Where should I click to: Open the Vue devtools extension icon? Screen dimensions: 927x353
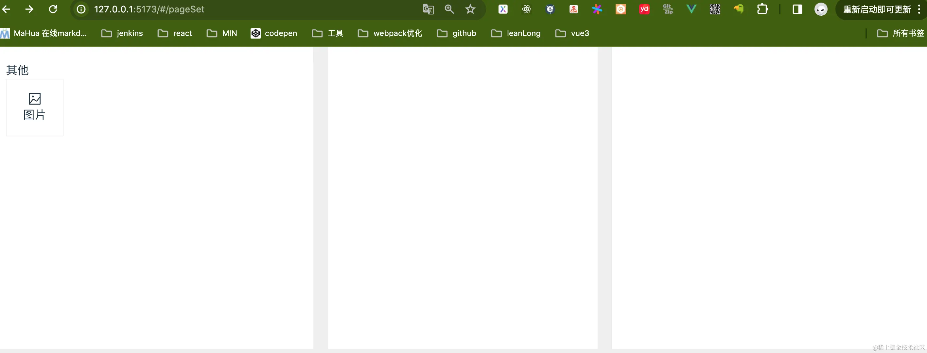tap(691, 9)
